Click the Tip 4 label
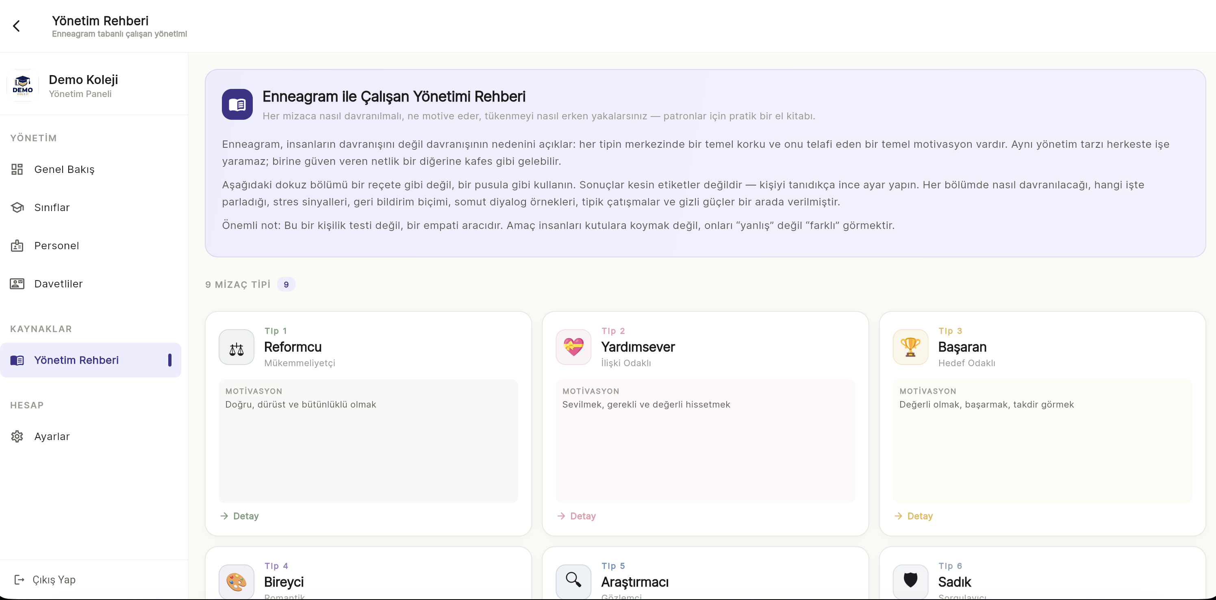Screen dimensions: 1216x600 [276, 566]
